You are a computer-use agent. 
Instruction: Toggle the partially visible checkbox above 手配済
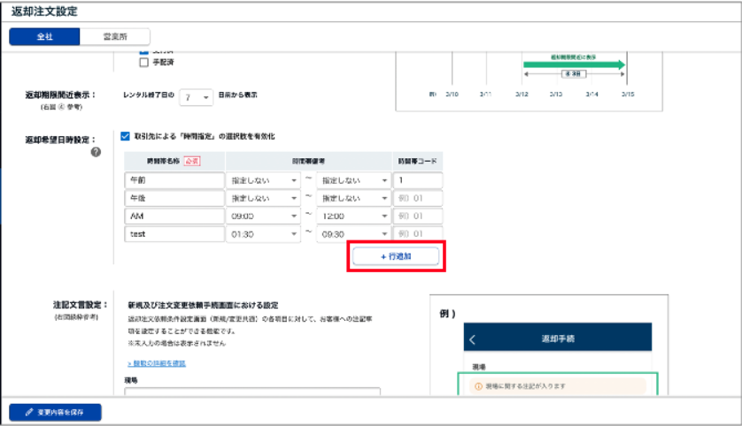tap(143, 51)
